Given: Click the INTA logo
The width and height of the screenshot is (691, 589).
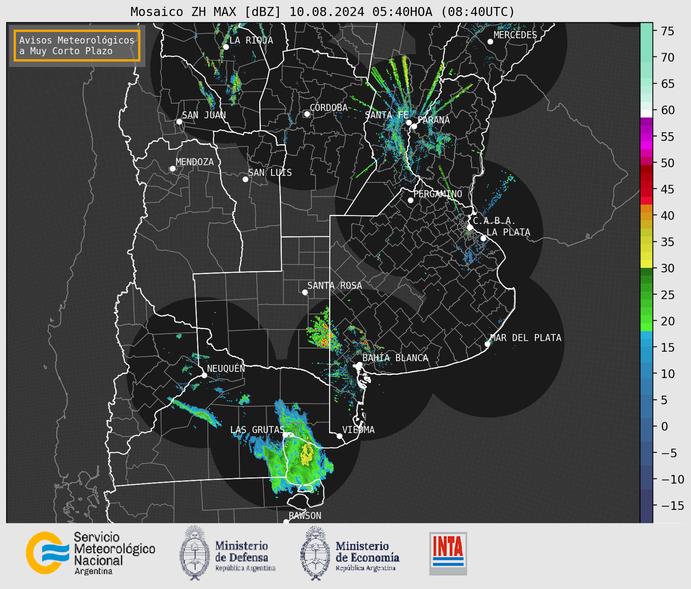Looking at the screenshot, I should 448,553.
